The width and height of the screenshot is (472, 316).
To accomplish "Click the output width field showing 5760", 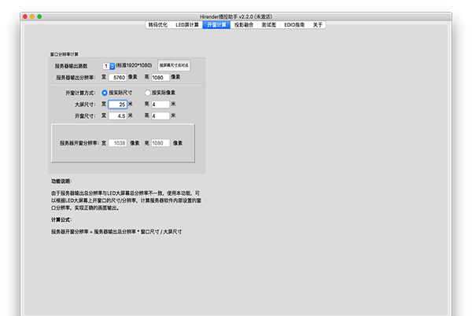I will [x=118, y=78].
